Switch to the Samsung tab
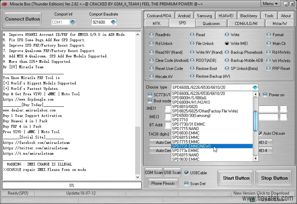Image resolution: width=297 pixels, height=204 pixels. tap(204, 16)
